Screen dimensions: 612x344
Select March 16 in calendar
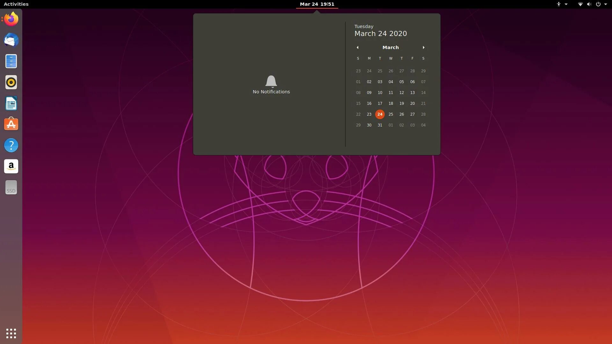369,103
